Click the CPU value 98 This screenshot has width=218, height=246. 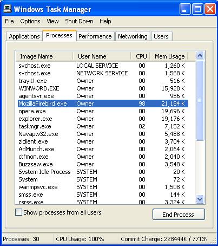coord(142,103)
